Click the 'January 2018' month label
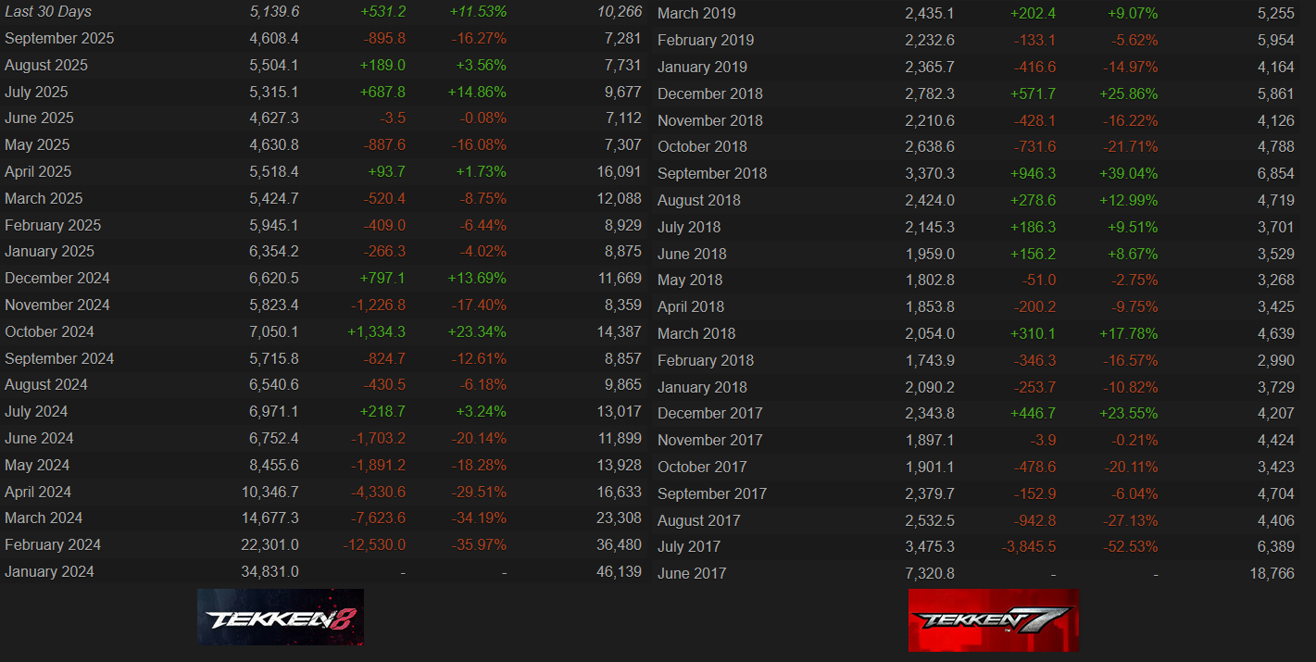 click(x=702, y=387)
